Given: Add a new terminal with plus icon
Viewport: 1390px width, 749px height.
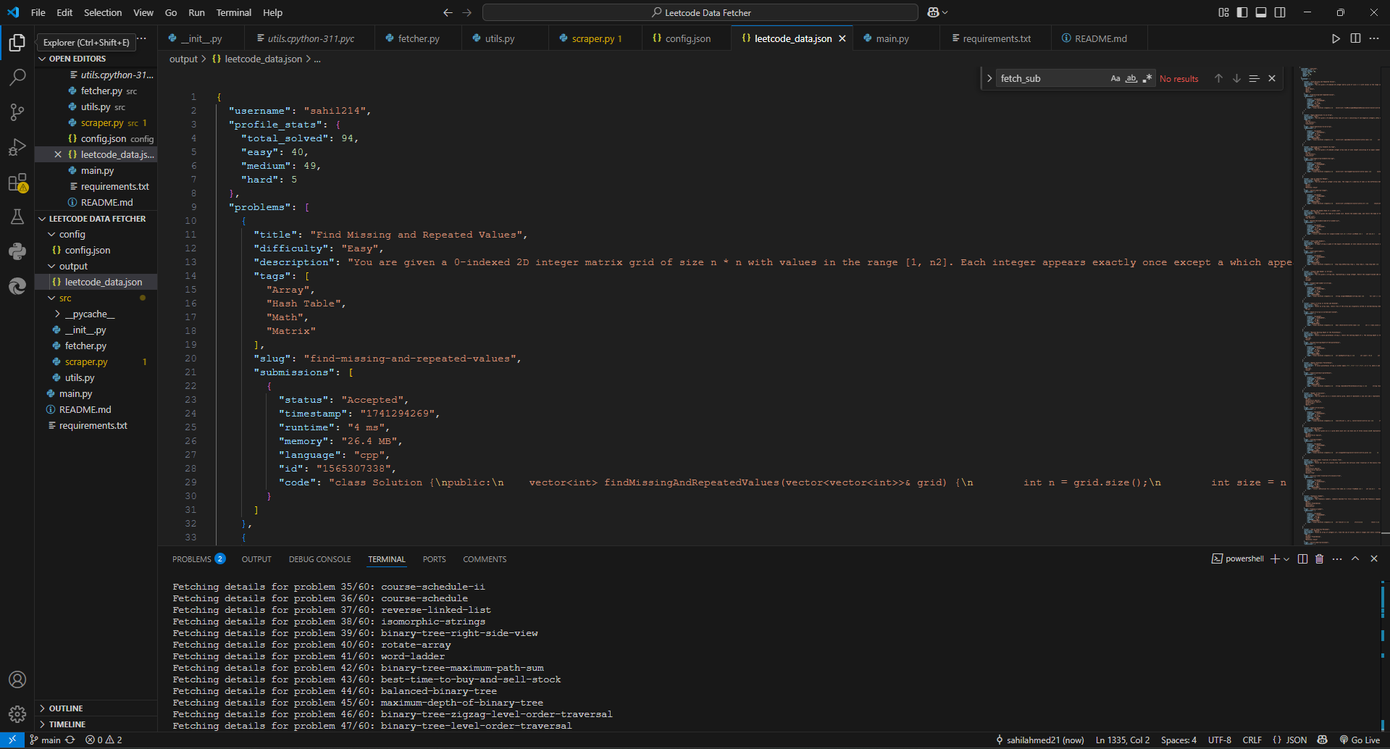Looking at the screenshot, I should (x=1275, y=558).
